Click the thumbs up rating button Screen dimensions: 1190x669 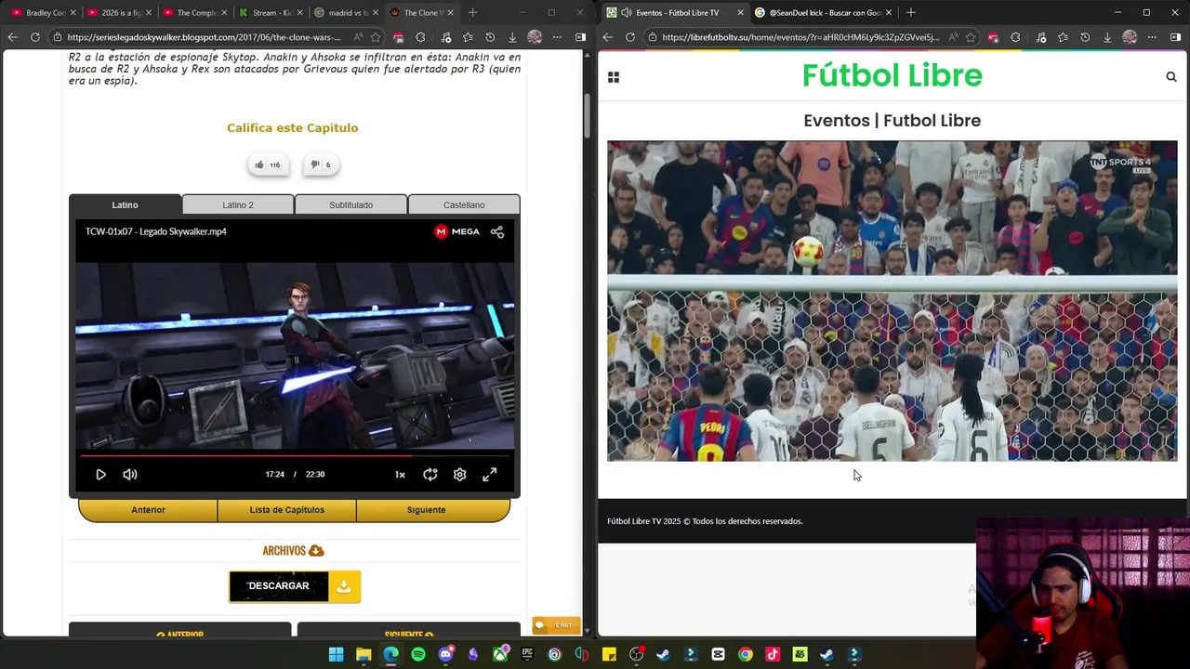point(267,164)
